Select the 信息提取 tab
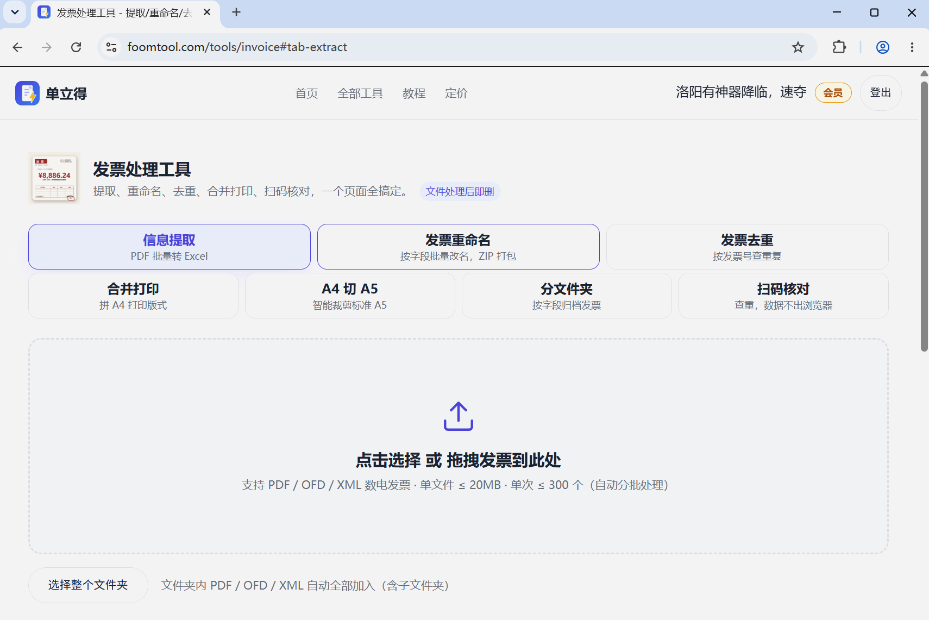This screenshot has height=620, width=929. coord(170,247)
